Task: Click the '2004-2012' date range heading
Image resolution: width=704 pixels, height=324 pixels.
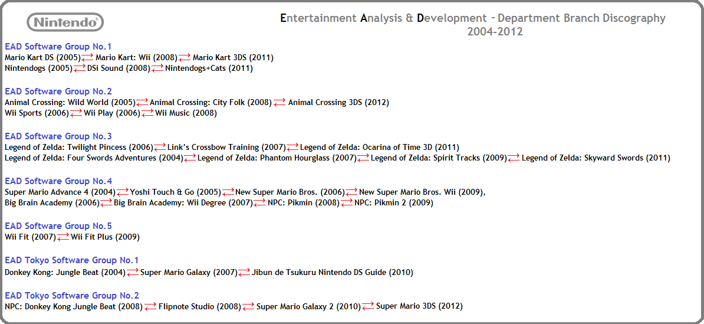Action: pos(495,32)
